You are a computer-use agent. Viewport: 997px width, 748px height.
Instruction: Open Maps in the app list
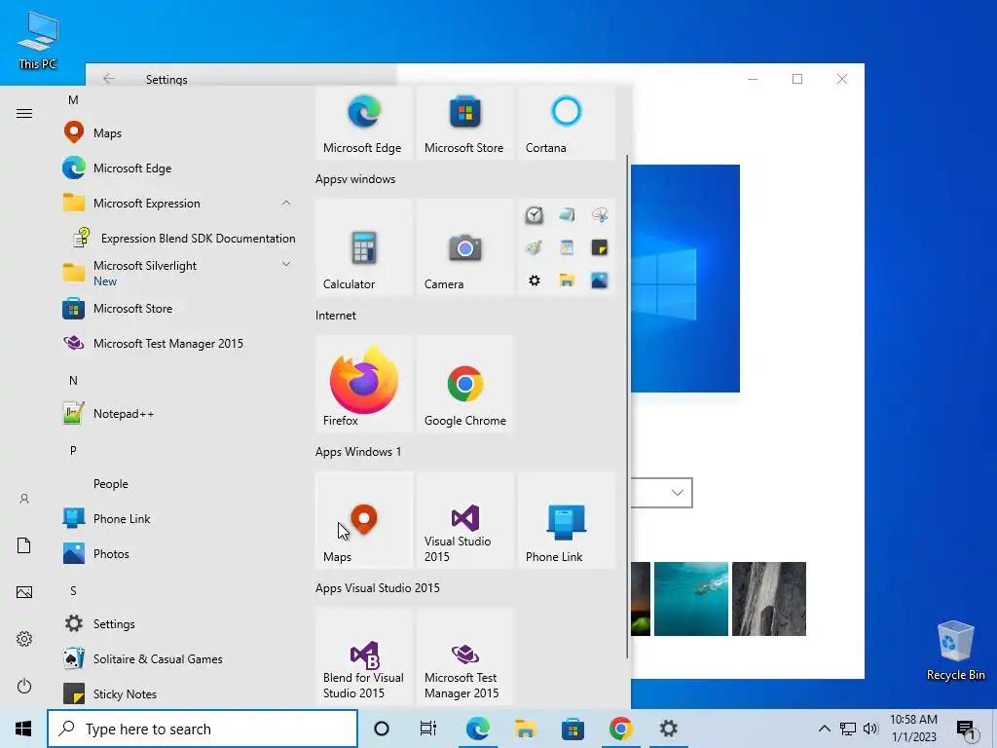click(x=181, y=132)
